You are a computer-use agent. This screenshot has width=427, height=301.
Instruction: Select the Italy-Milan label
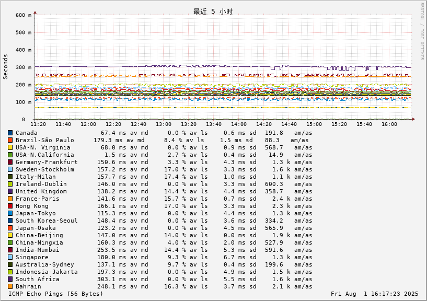[x=36, y=177]
